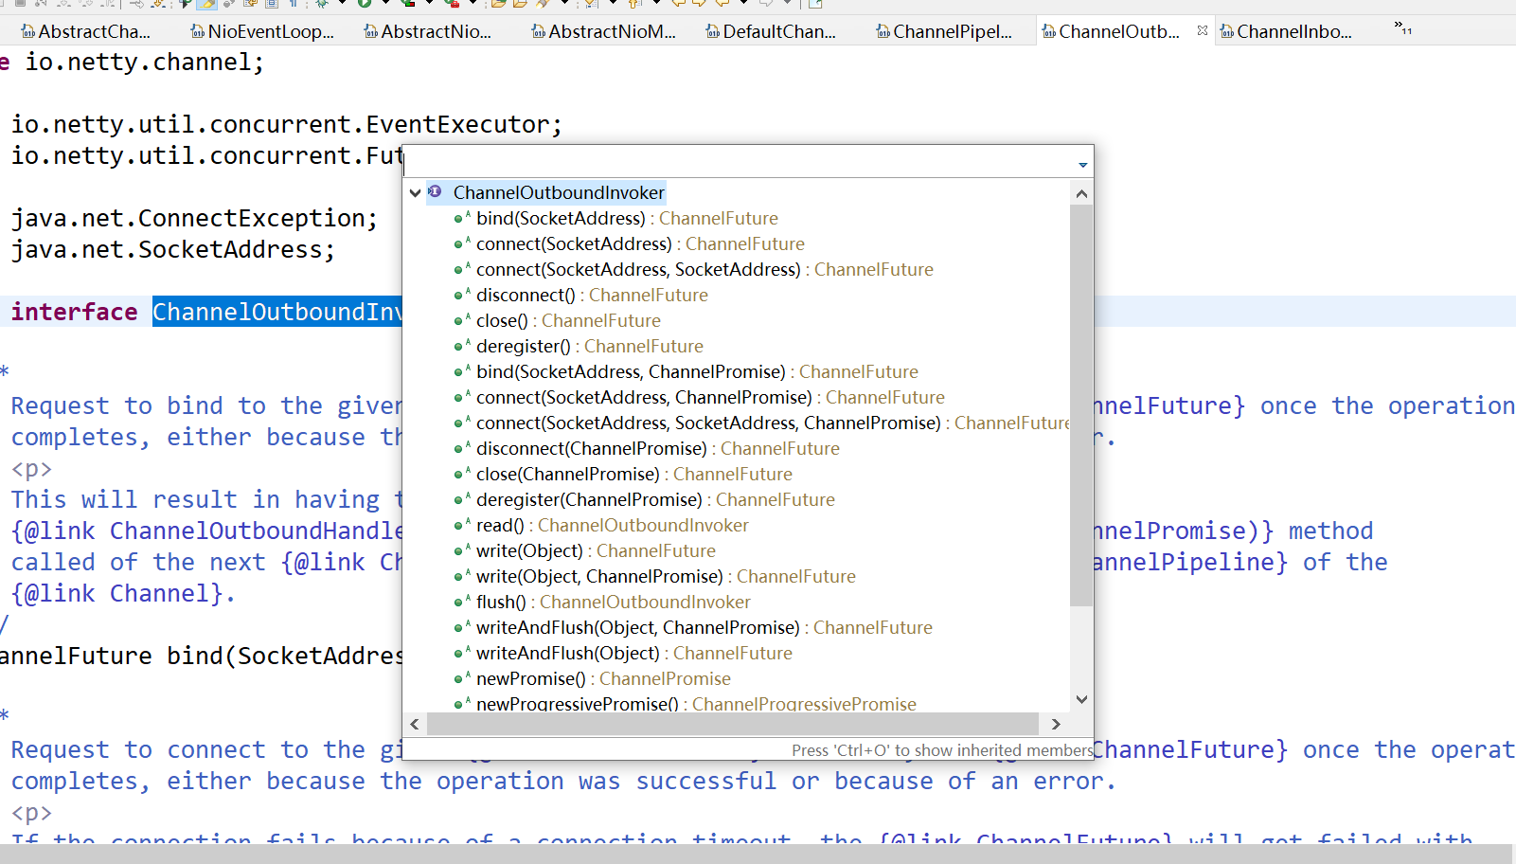1516x864 pixels.
Task: Select connect(SocketAddress, SocketAddress, ChannelPromise) entry
Action: [762, 423]
